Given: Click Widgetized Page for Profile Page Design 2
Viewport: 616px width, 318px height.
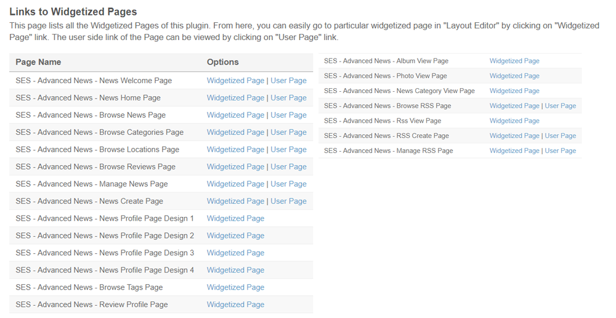Looking at the screenshot, I should click(x=235, y=236).
